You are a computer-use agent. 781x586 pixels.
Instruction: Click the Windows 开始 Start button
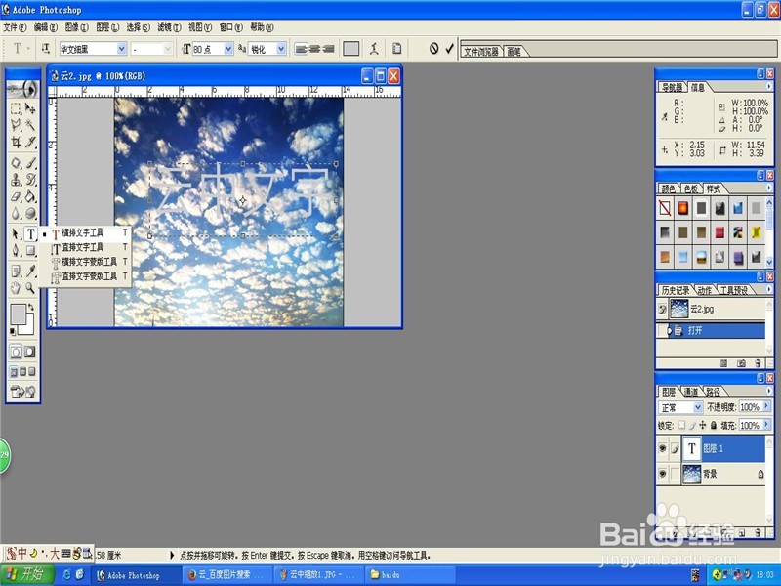[26, 574]
